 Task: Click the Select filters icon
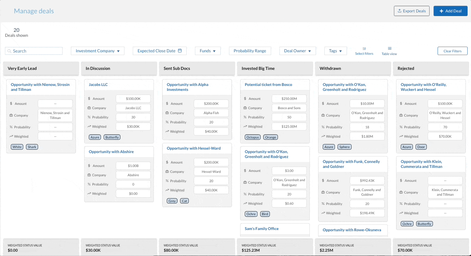click(x=364, y=49)
